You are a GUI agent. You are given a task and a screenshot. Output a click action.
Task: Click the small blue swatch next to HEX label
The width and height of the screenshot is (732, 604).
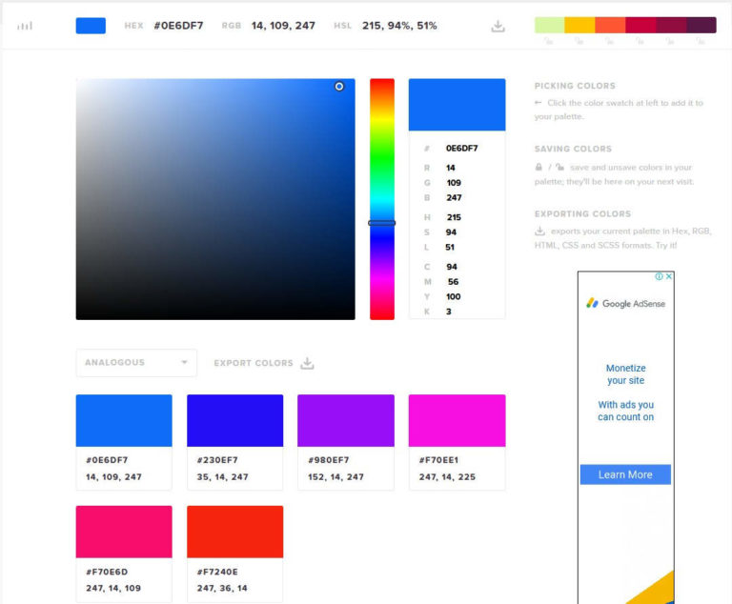[91, 26]
